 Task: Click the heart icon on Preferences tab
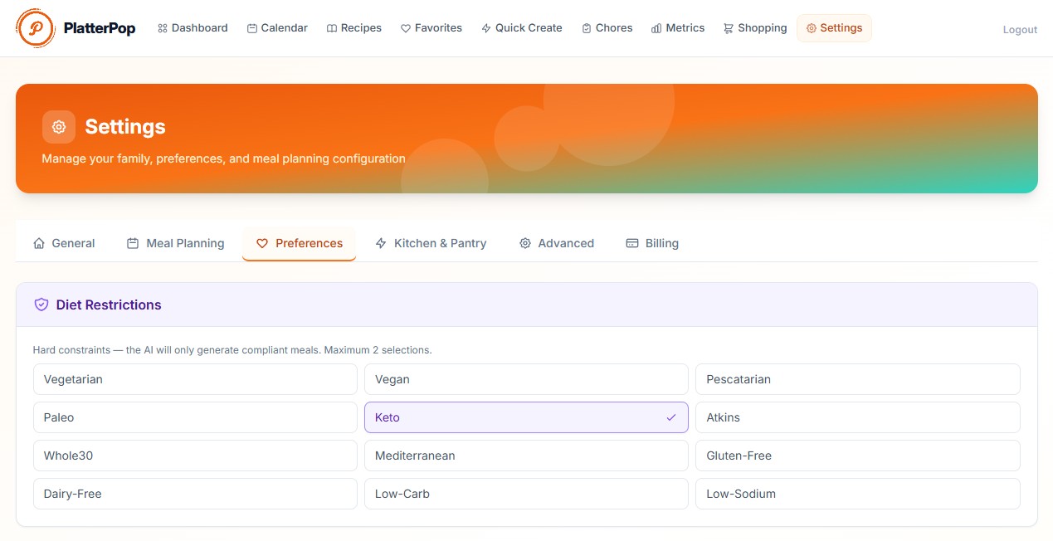coord(262,243)
